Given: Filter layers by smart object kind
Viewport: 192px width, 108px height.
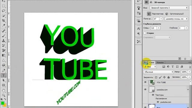Looking at the screenshot, I should [182, 67].
